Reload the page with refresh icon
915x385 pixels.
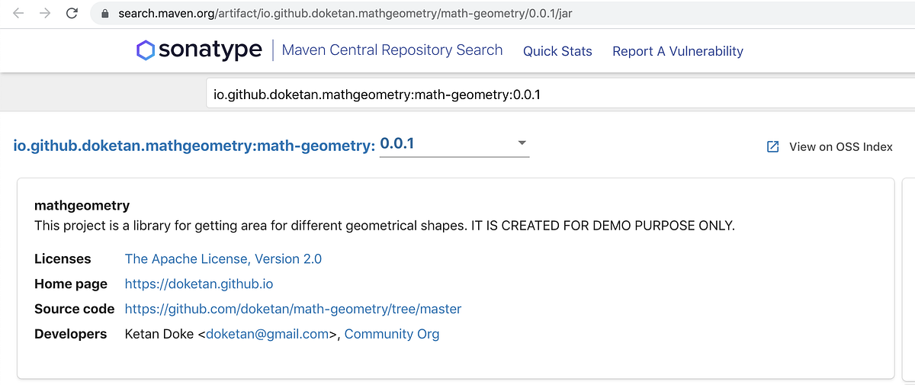(x=72, y=14)
